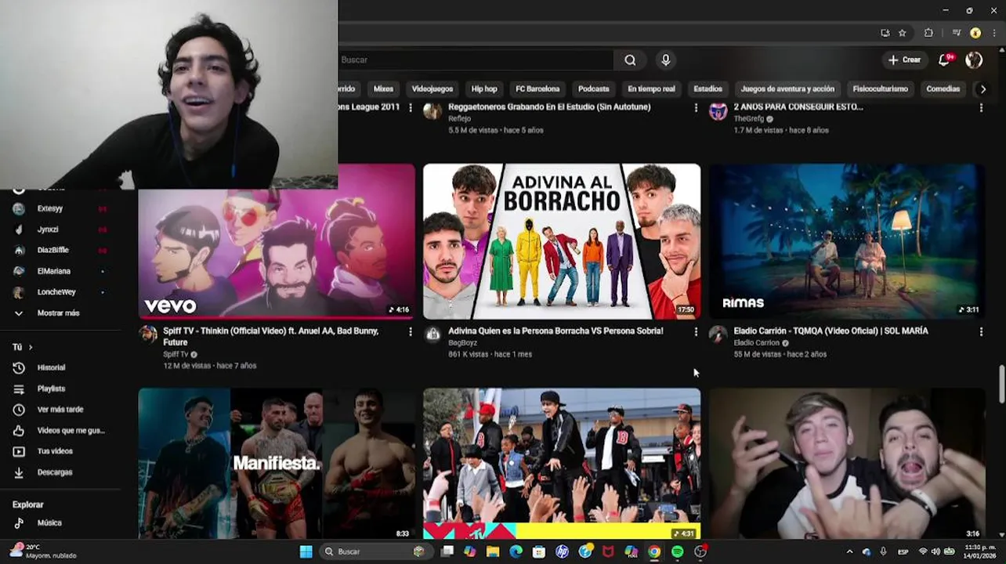Click the Crear button

904,60
